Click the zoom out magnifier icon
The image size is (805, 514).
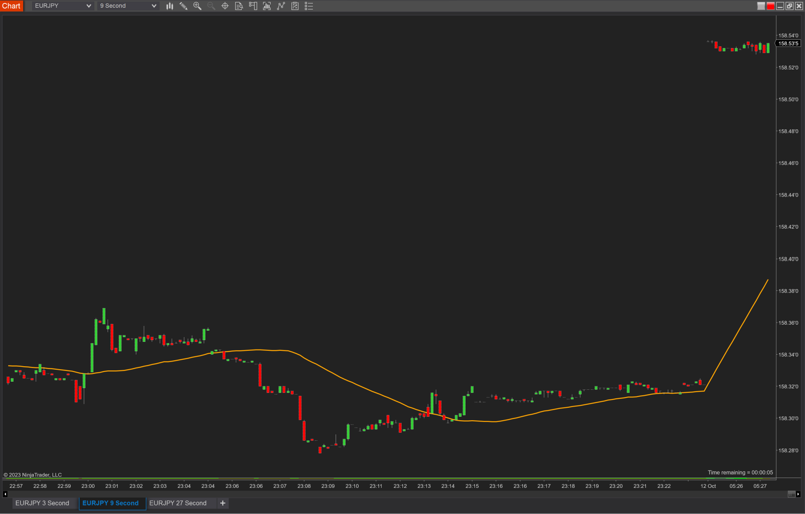[x=211, y=6]
